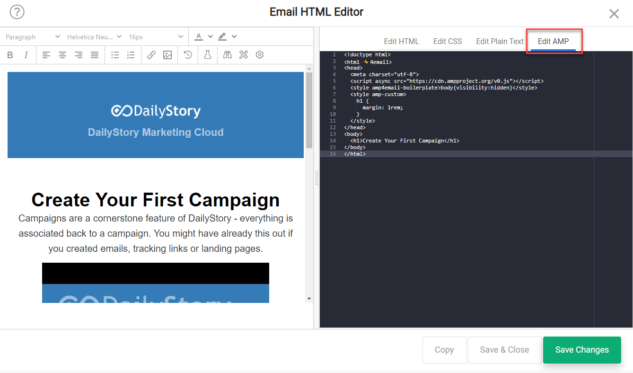Justify the text

[95, 55]
